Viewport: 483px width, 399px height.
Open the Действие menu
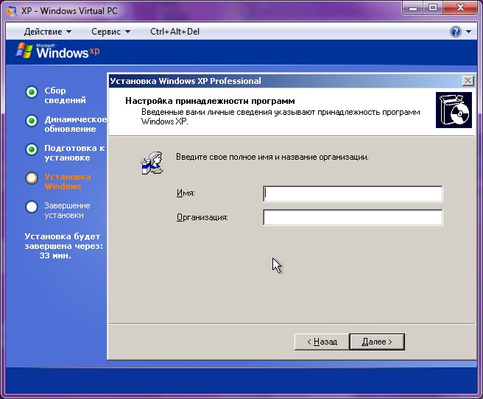[x=47, y=32]
